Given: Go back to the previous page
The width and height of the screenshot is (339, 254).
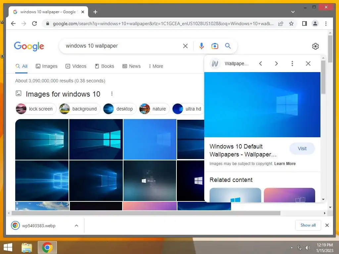Looking at the screenshot, I should [x=13, y=23].
